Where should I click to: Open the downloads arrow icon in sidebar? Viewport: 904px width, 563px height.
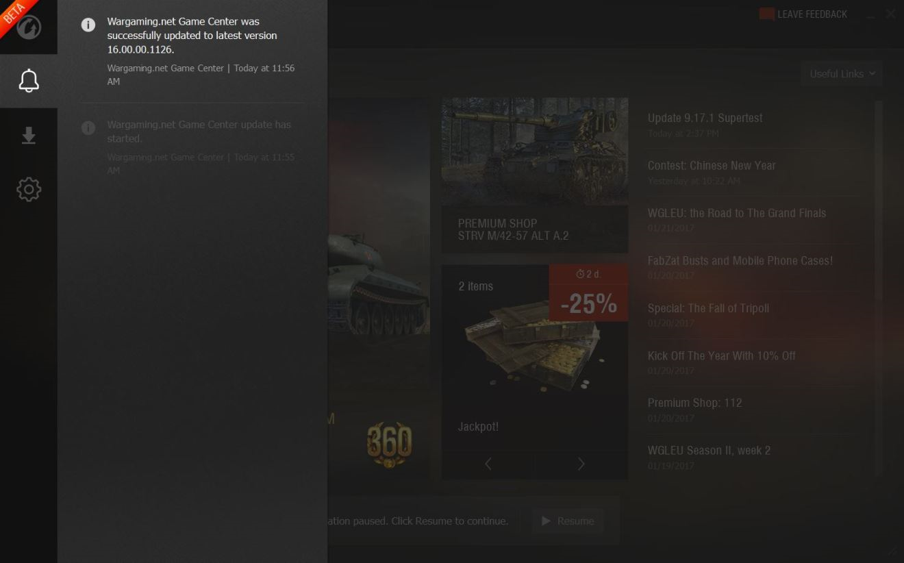click(28, 136)
